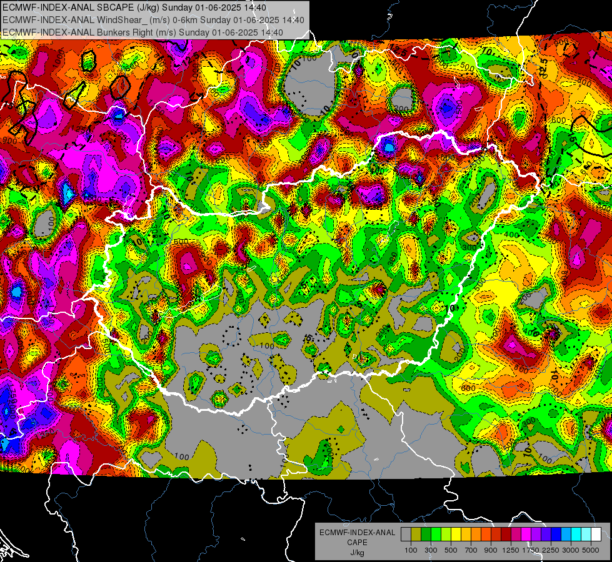Select the pure blue legend swatch
612x562 pixels.
click(556, 535)
